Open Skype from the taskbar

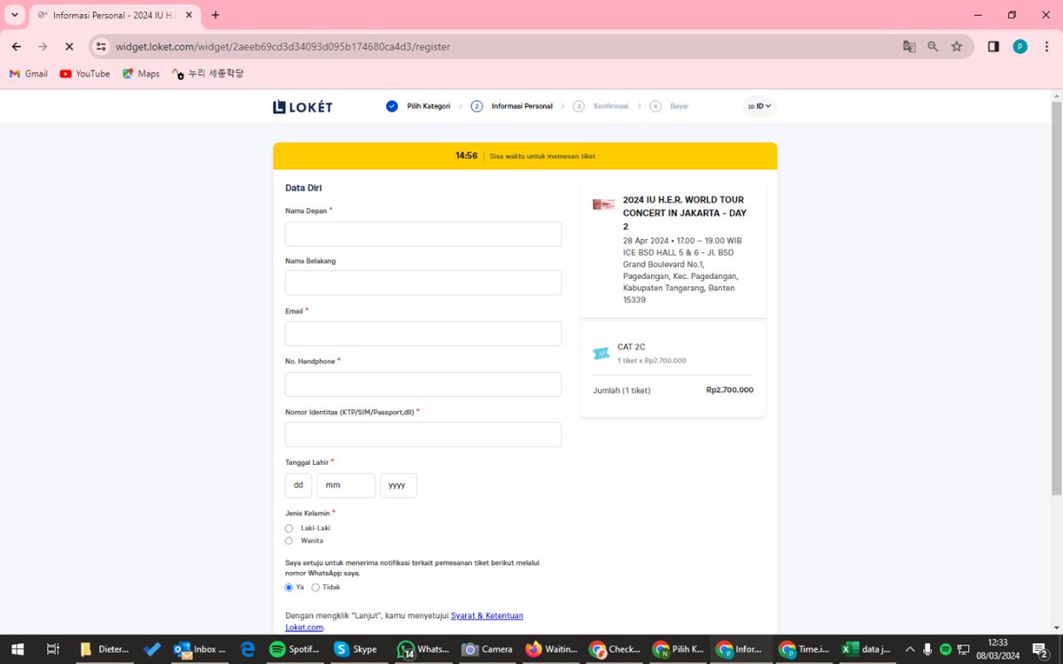(356, 649)
